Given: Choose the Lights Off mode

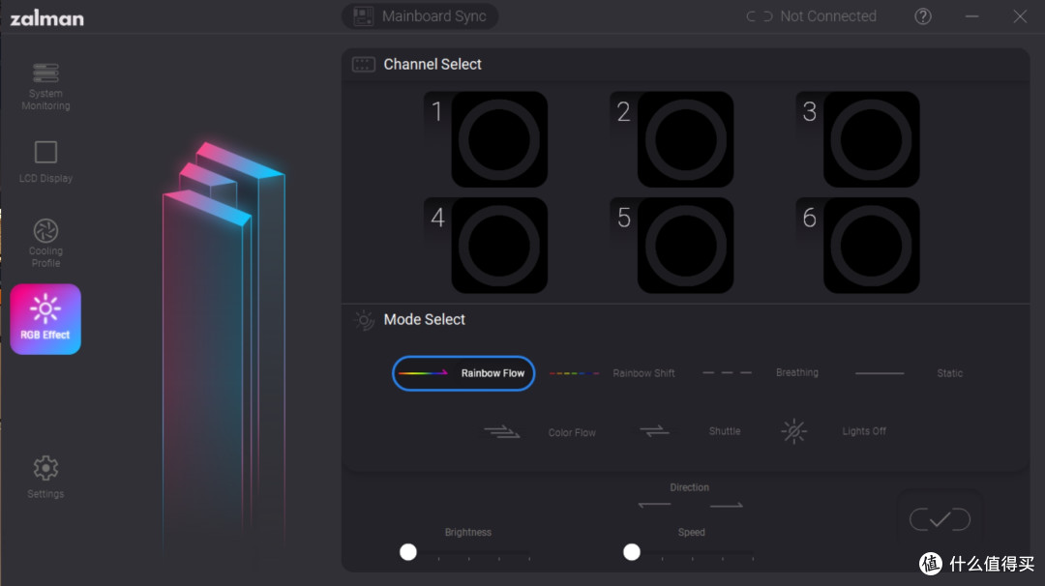Looking at the screenshot, I should click(833, 431).
